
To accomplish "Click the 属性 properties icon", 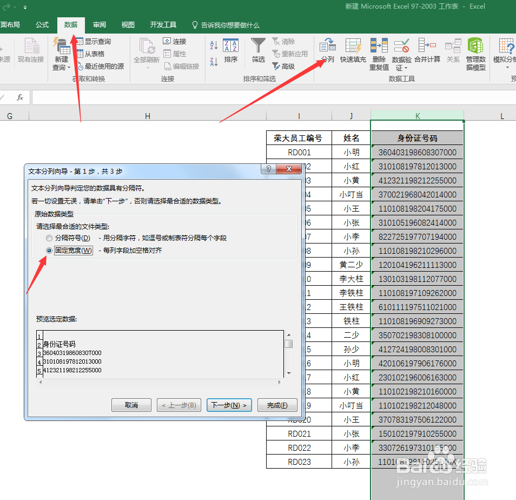I will (167, 54).
